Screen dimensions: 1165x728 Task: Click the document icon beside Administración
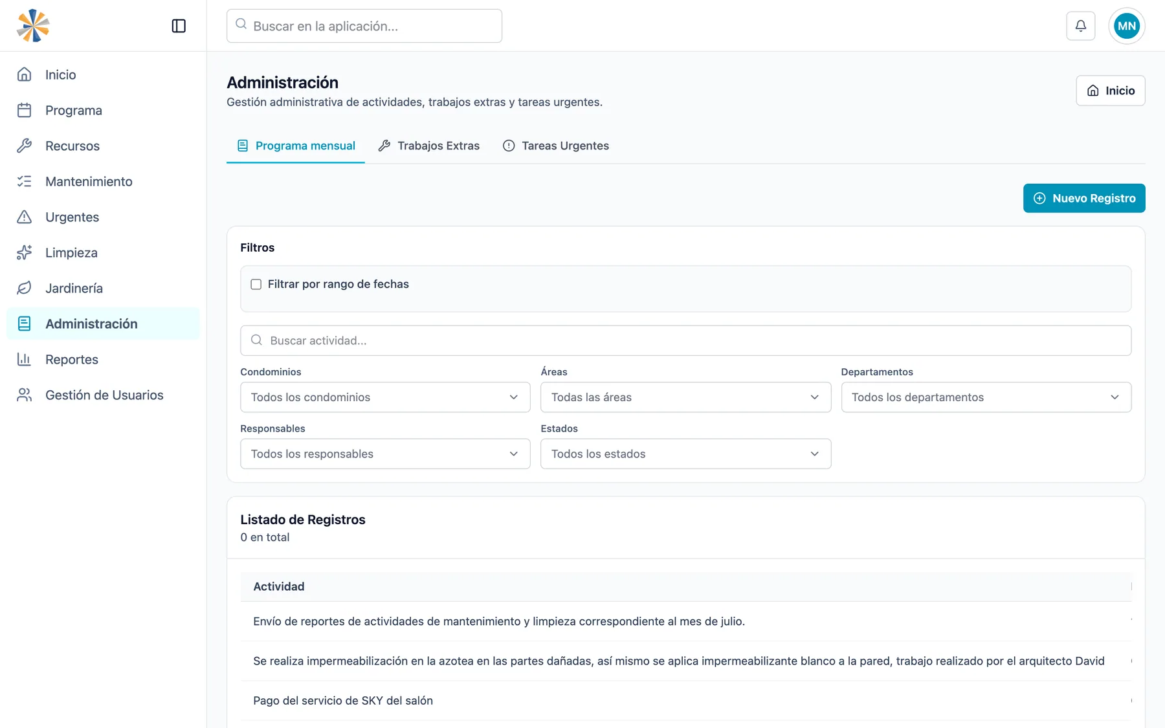[x=25, y=324]
